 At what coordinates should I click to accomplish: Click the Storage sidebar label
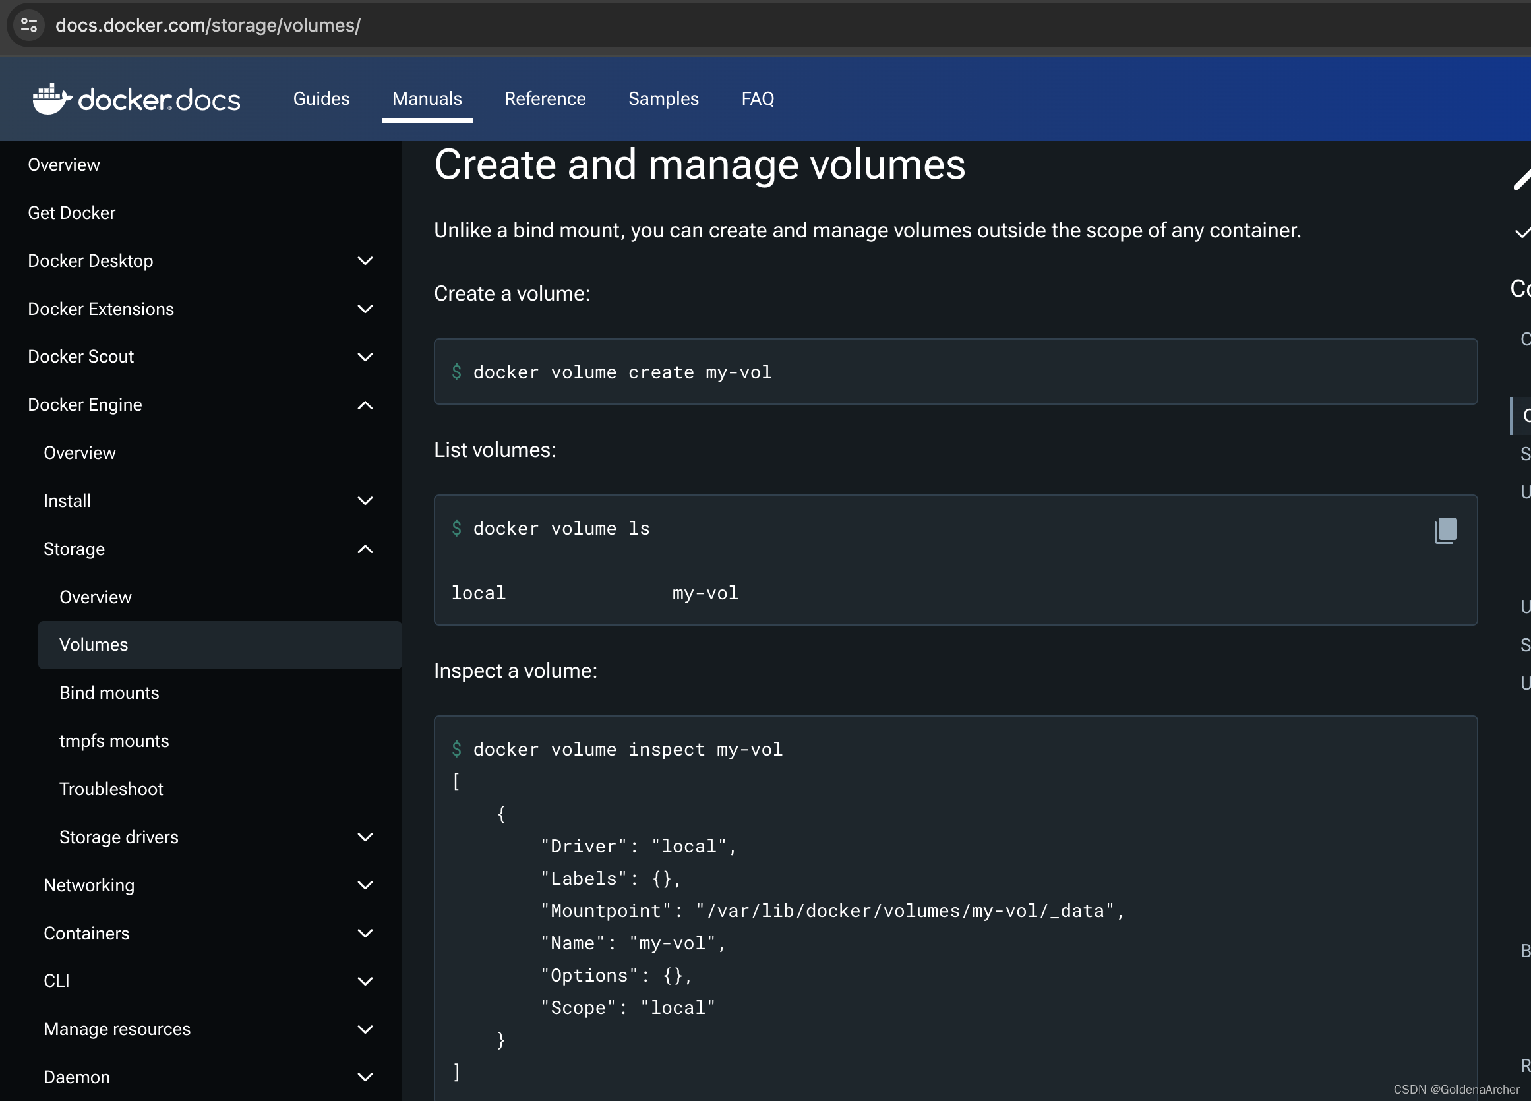coord(75,549)
